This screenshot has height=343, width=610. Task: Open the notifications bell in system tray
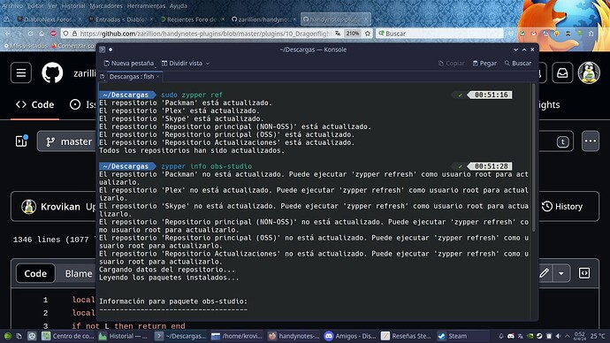pyautogui.click(x=501, y=336)
